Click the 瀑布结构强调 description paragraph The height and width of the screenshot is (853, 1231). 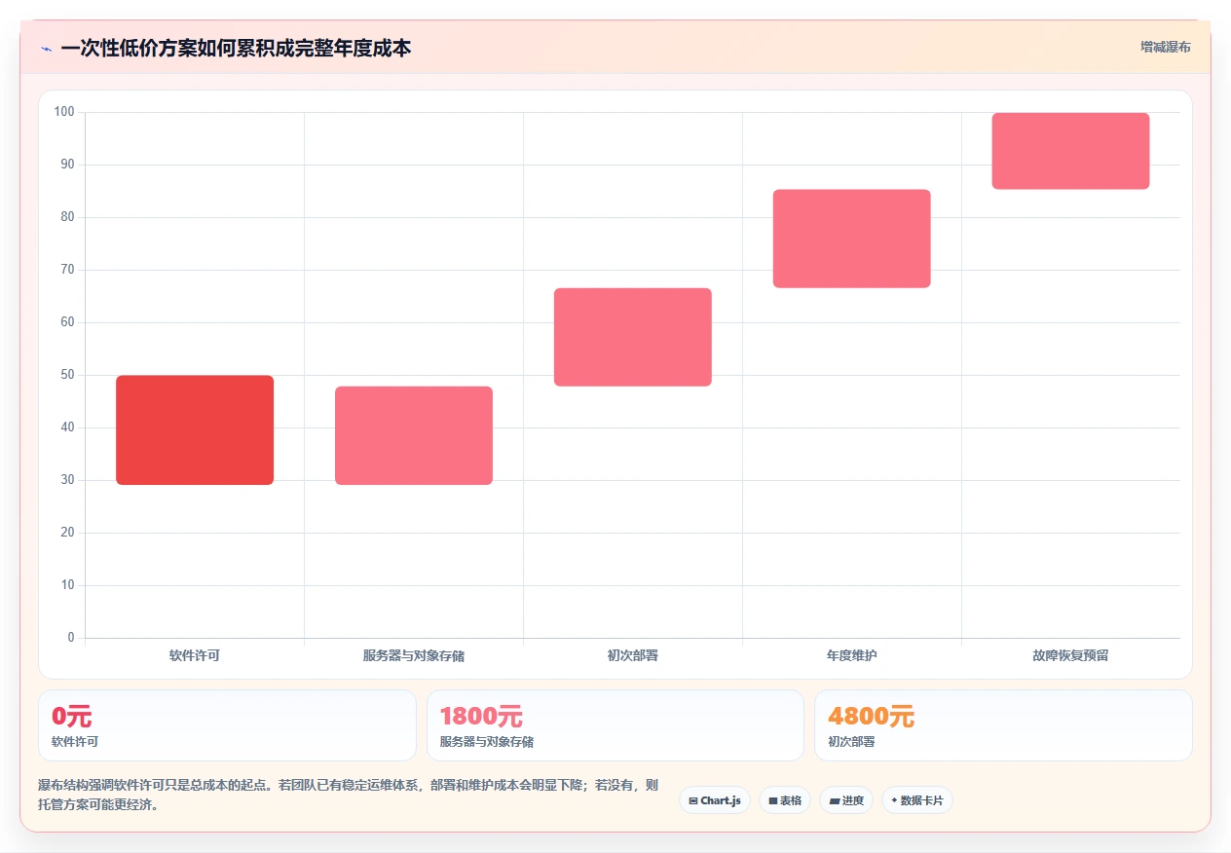click(x=349, y=795)
